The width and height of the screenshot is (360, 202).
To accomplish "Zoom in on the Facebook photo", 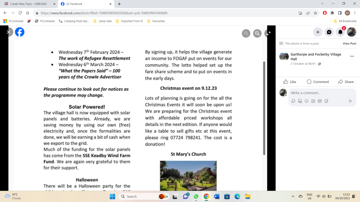I will [246, 33].
